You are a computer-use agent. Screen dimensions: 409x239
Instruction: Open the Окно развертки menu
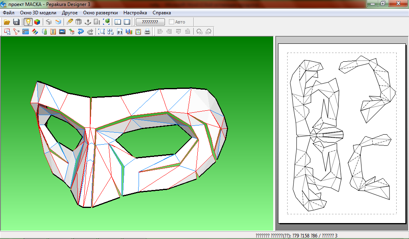pyautogui.click(x=100, y=12)
